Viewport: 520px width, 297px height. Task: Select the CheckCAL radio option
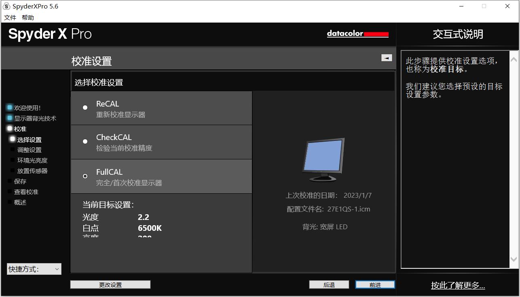click(x=85, y=142)
